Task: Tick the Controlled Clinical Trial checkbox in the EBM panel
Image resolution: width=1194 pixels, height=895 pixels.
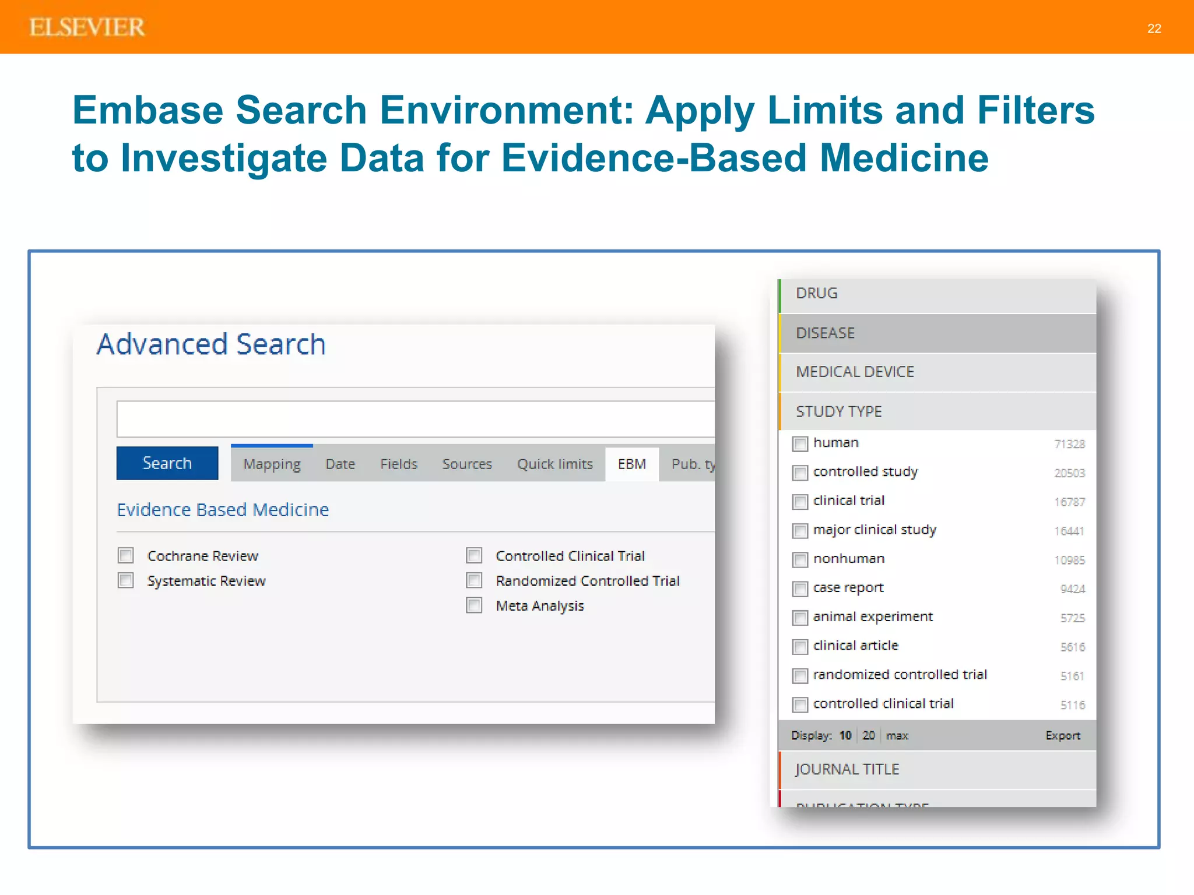Action: (474, 555)
